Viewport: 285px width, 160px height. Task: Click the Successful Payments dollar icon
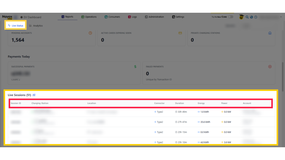[x=135, y=67]
